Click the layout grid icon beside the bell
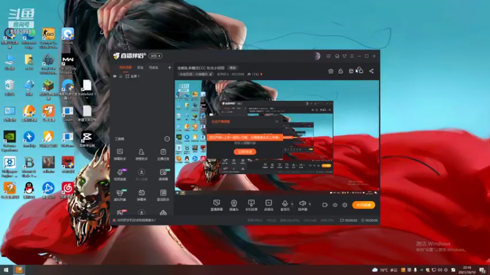This screenshot has width=490, height=275. click(351, 71)
